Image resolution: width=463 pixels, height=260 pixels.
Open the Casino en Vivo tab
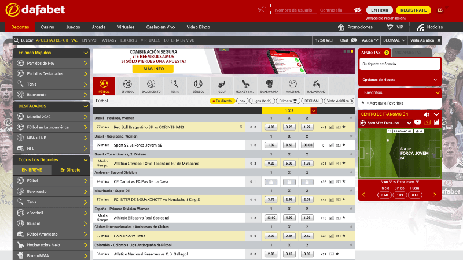point(160,27)
